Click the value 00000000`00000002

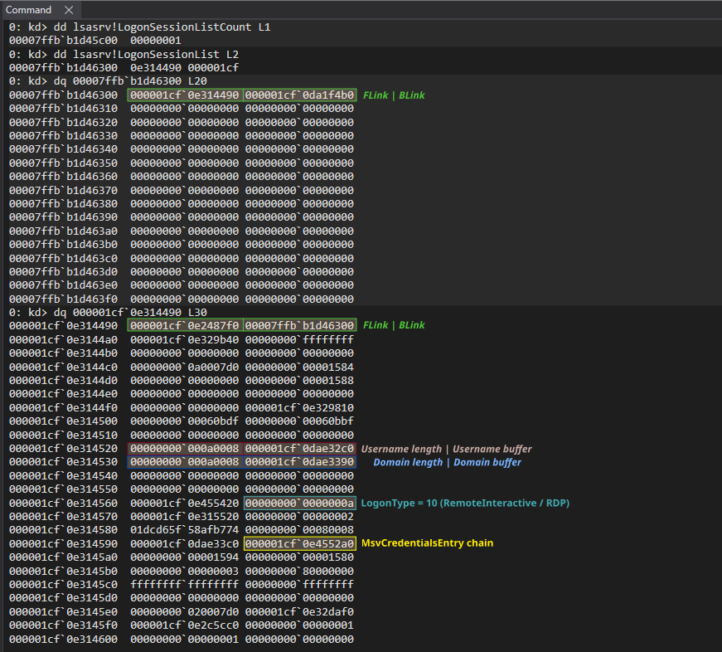(299, 517)
